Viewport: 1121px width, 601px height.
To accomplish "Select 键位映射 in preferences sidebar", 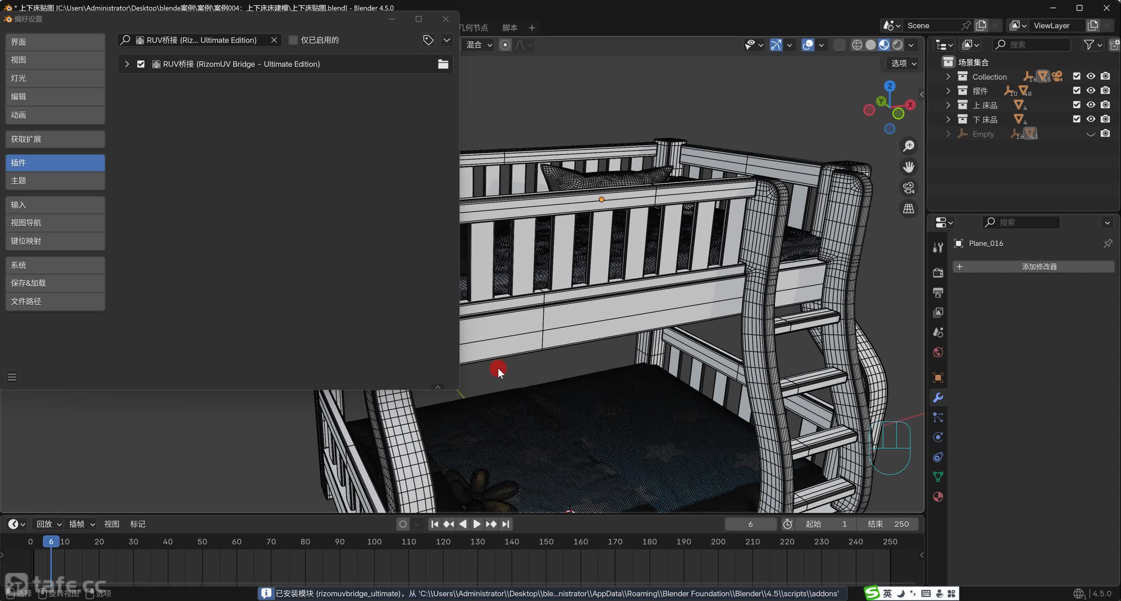I will coord(55,241).
